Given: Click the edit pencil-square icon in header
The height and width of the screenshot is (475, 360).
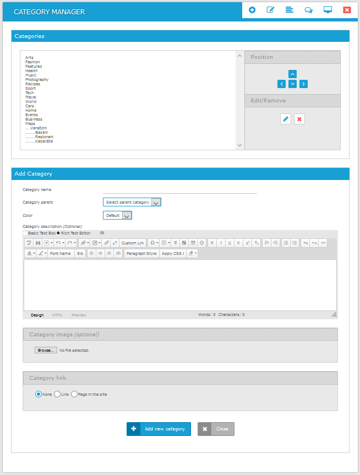Looking at the screenshot, I should coord(270,10).
